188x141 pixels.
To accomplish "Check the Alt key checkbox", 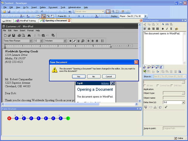I will 145,85.
